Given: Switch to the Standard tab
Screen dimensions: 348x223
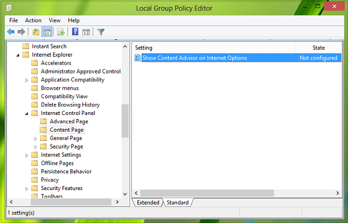Looking at the screenshot, I should pos(177,202).
